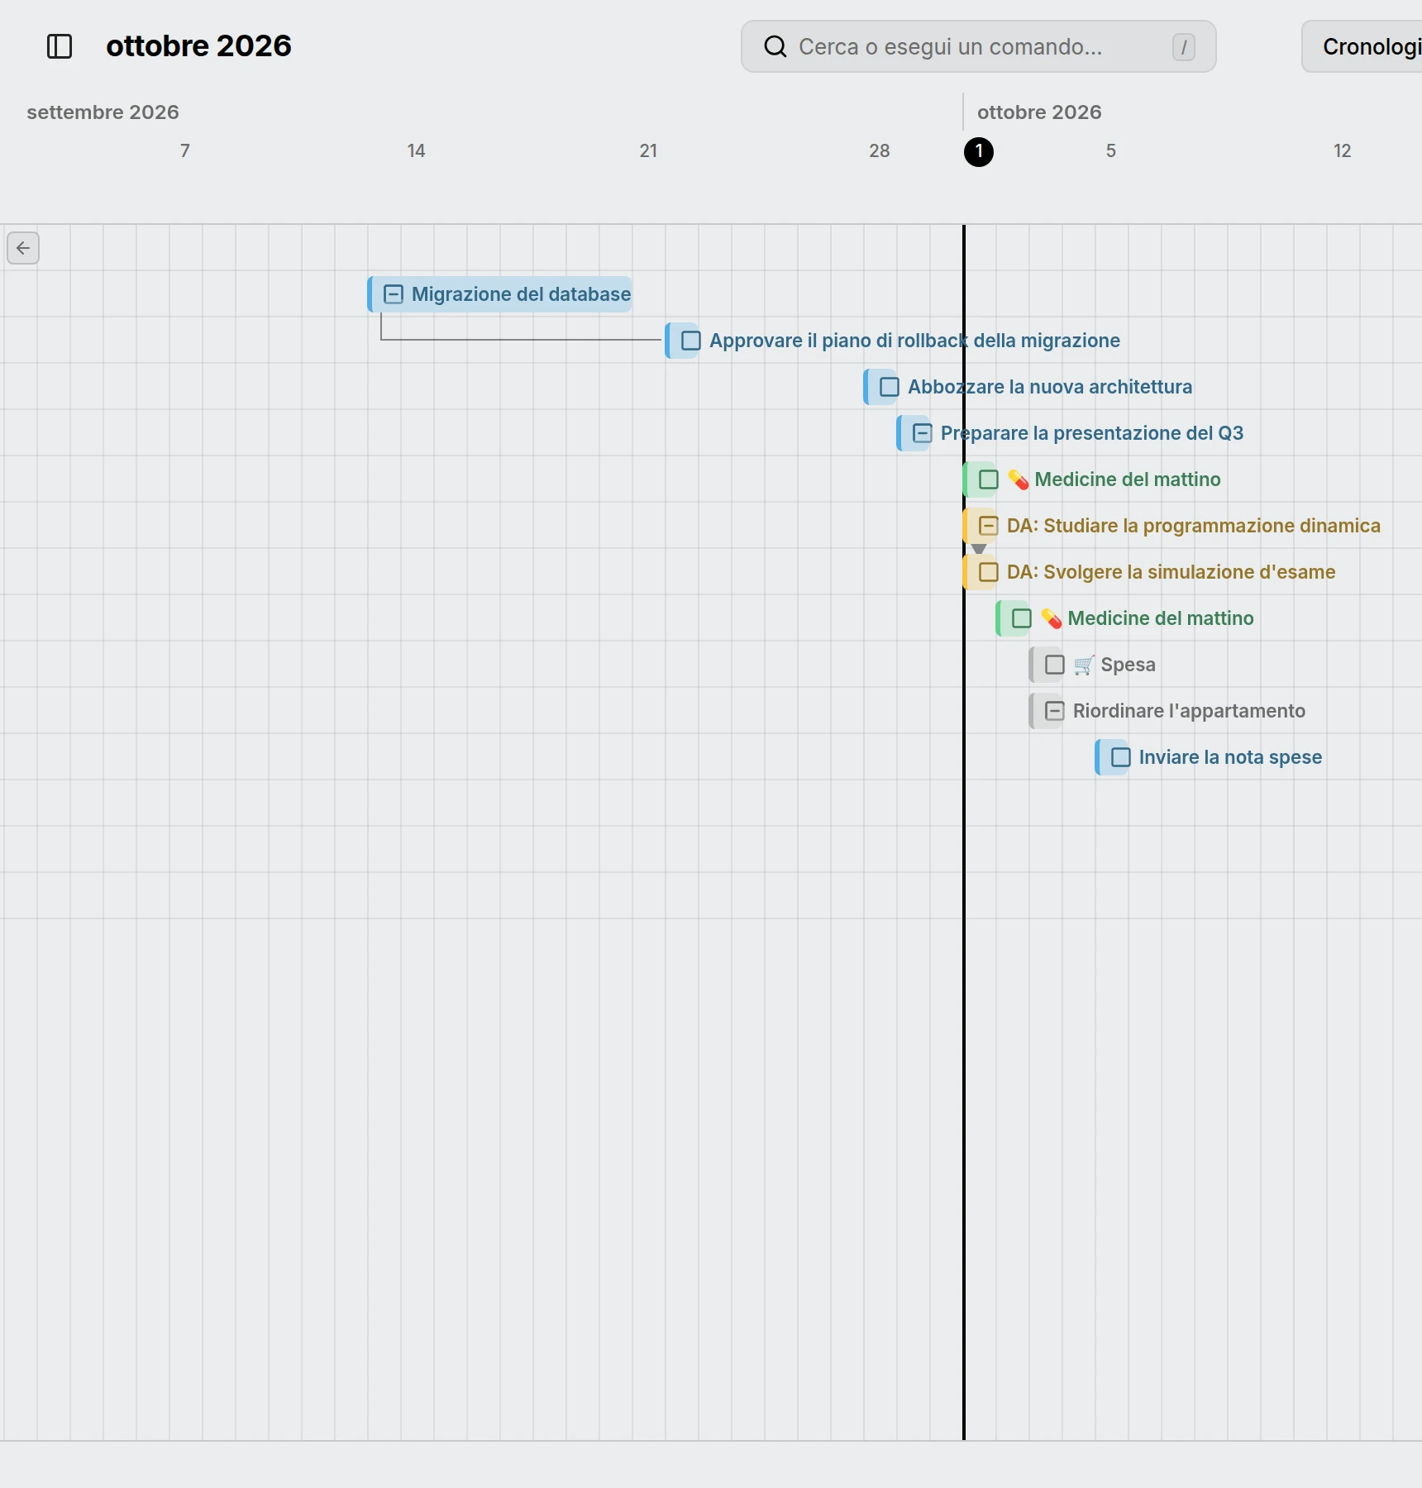
Task: Click date 21 in the timeline header
Action: [x=648, y=150]
